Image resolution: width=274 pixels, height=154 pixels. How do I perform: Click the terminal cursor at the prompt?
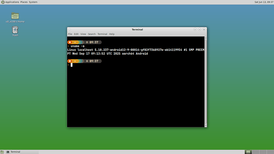tap(71, 65)
